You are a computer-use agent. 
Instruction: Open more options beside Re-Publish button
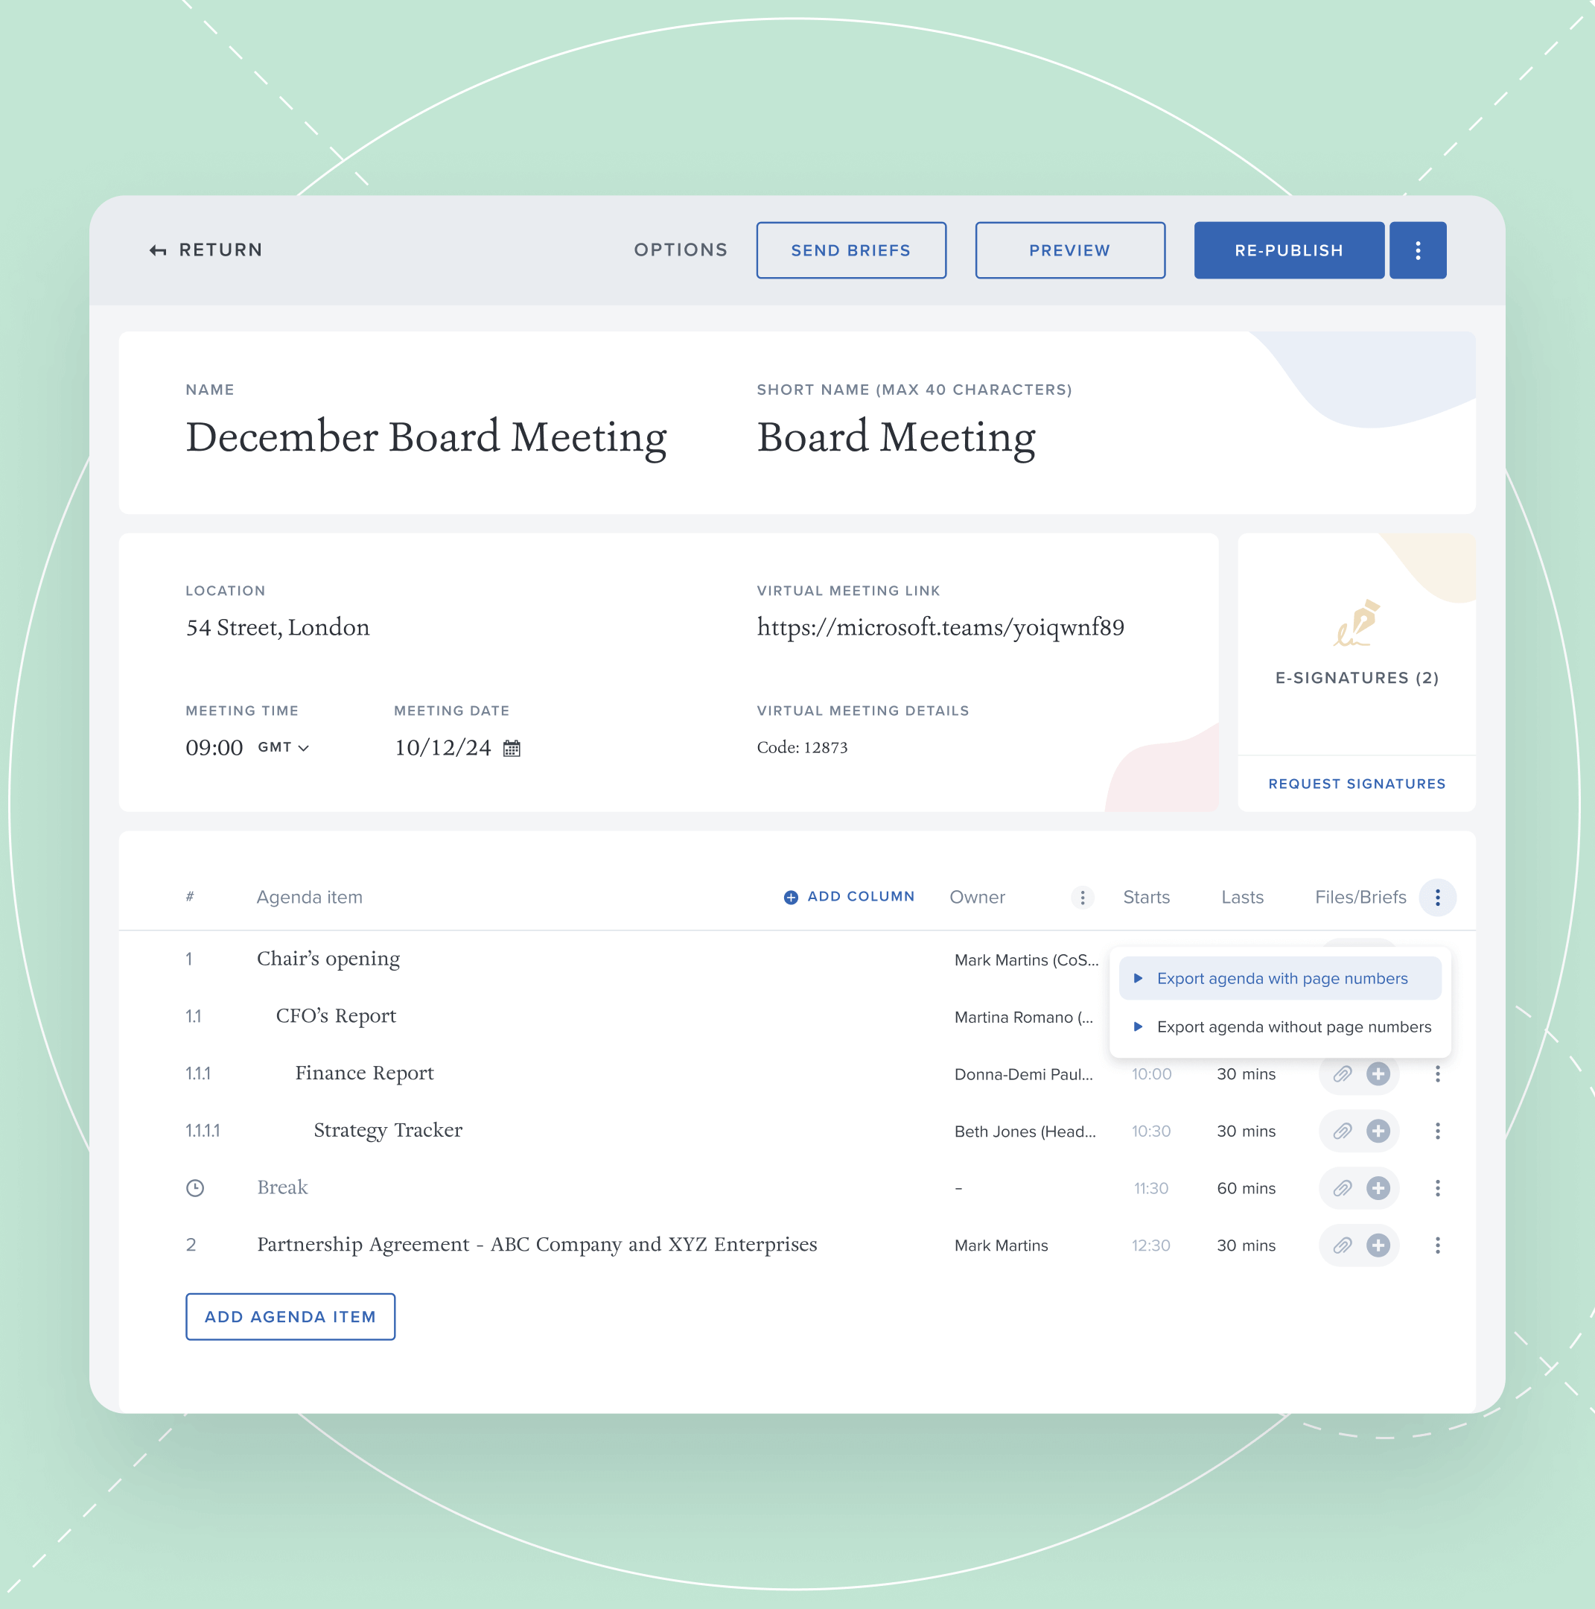pos(1417,250)
